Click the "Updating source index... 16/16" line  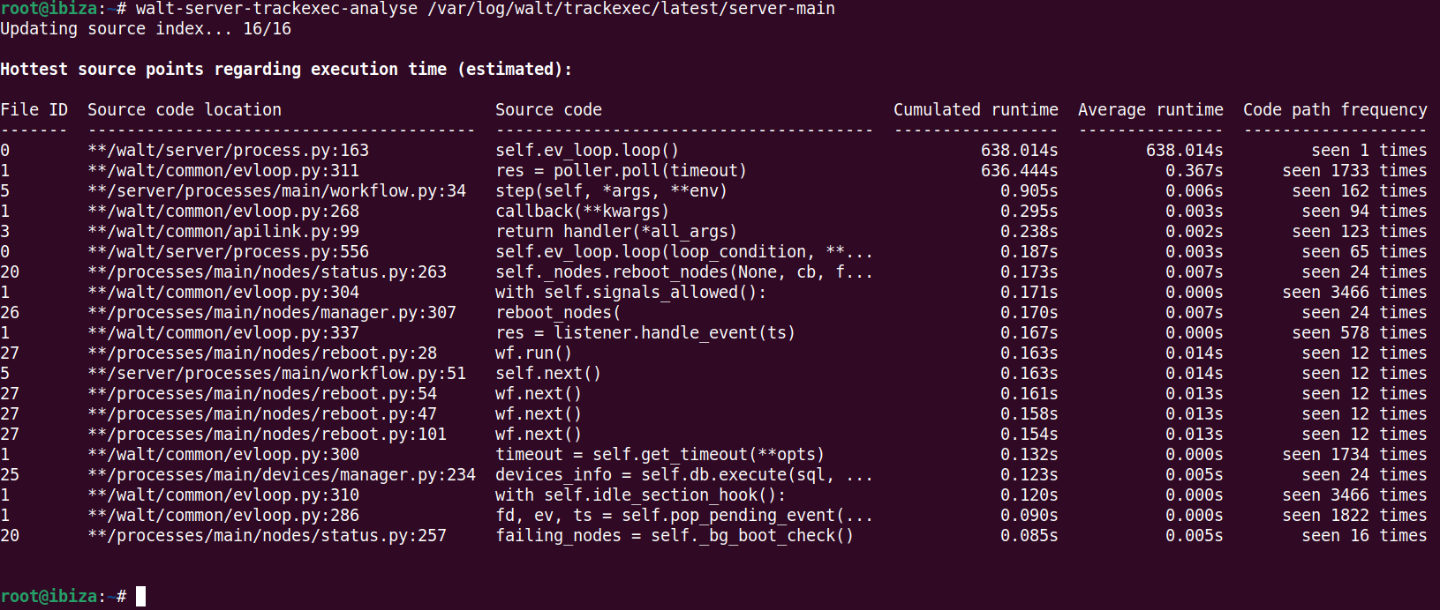pos(146,29)
